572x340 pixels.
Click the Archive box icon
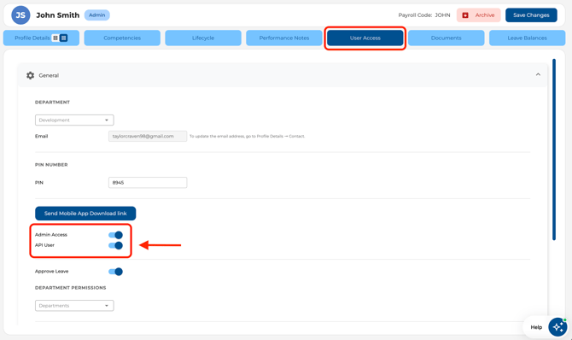coord(465,15)
